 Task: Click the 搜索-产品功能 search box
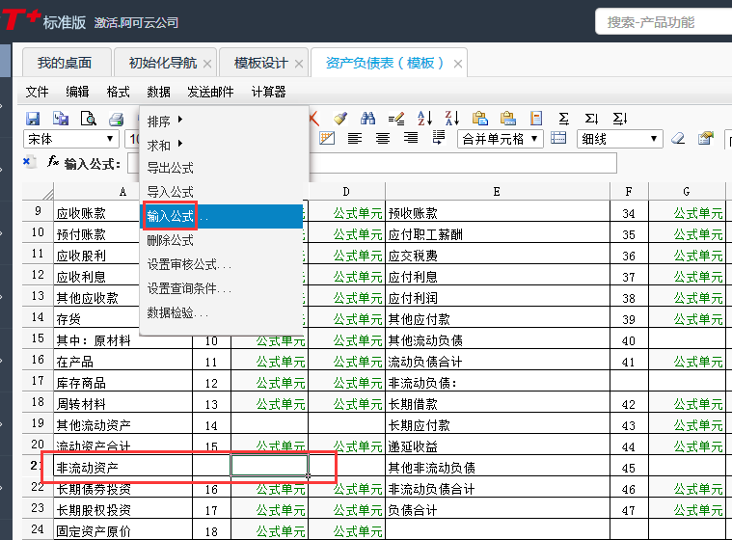664,21
